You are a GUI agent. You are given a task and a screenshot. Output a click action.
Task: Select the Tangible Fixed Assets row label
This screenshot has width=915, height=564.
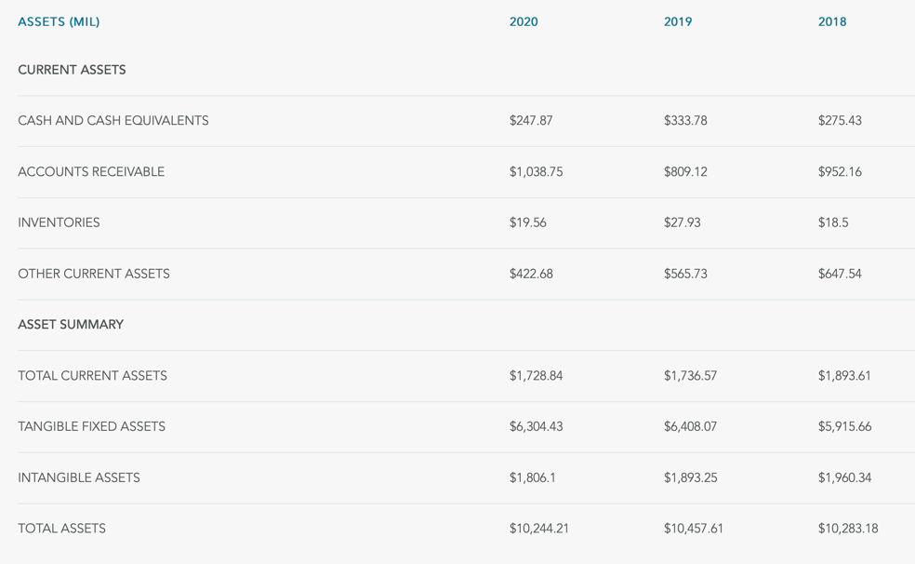tap(91, 426)
